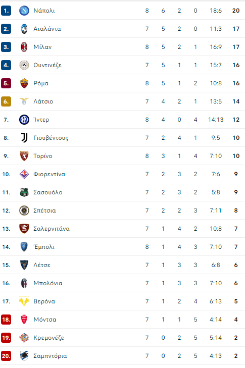The height and width of the screenshot is (368, 245).
Task: Click the Napoli club crest icon
Action: (x=24, y=11)
